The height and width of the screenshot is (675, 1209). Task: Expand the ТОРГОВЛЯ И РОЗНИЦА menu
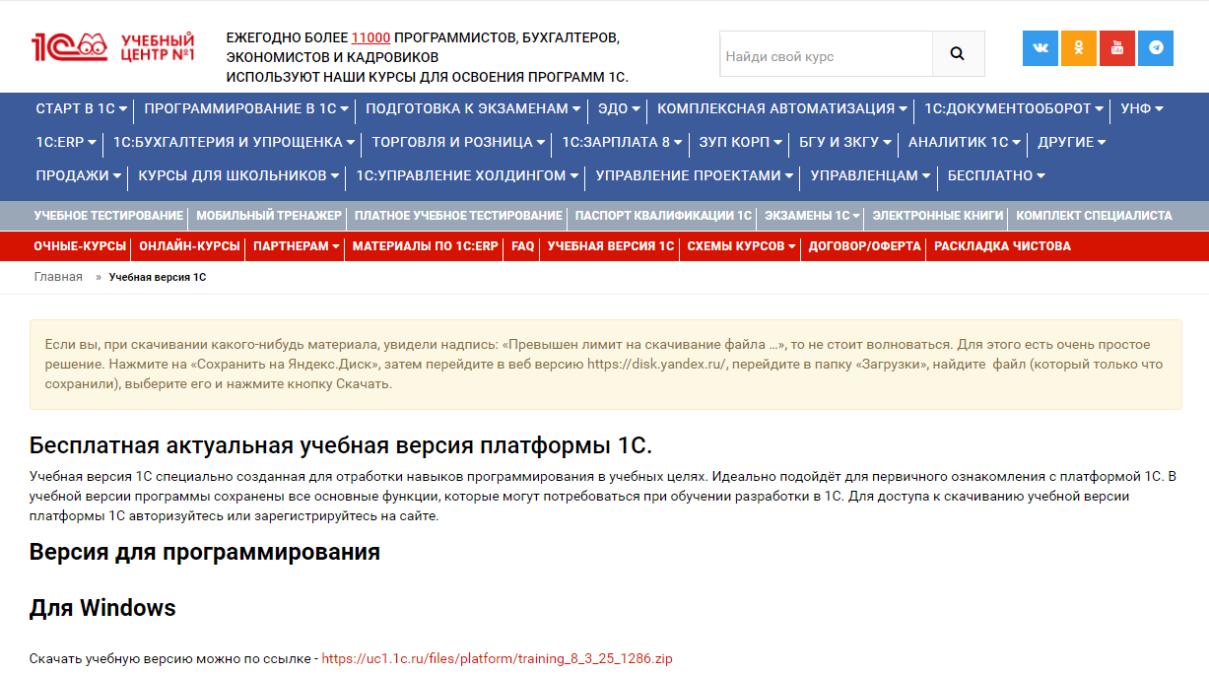click(x=458, y=142)
